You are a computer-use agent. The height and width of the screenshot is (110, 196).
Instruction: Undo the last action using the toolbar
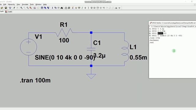point(104,8)
